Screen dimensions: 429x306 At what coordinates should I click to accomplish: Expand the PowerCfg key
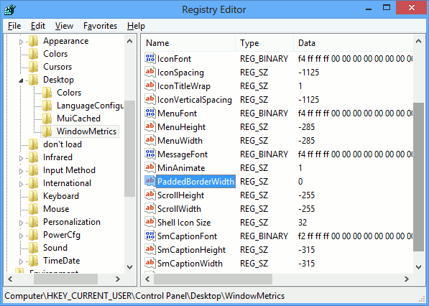21,236
